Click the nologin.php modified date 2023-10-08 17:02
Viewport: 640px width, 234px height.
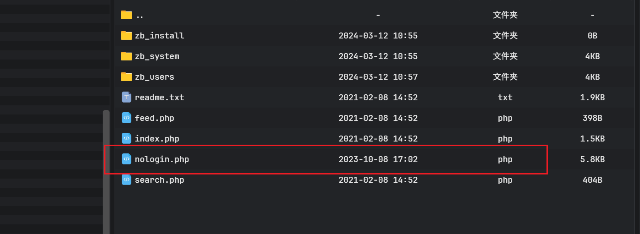pyautogui.click(x=378, y=159)
